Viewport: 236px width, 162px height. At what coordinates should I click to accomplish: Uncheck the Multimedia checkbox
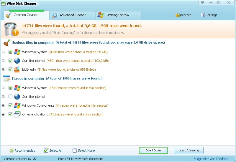(10, 70)
